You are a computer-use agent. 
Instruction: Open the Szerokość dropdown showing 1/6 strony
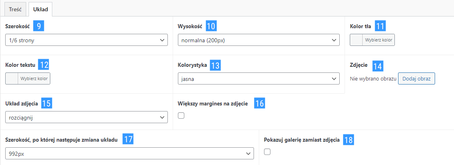coord(87,40)
